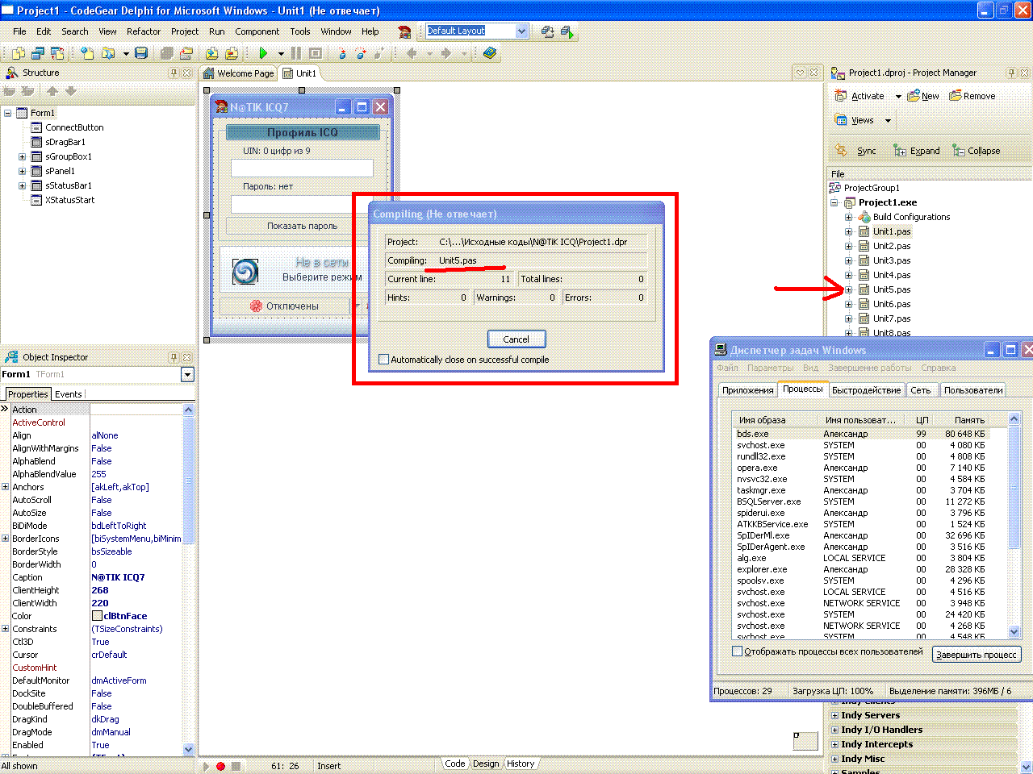Viewport: 1033px width, 774px height.
Task: Click the View Units toolbar icon
Action: pos(19,53)
